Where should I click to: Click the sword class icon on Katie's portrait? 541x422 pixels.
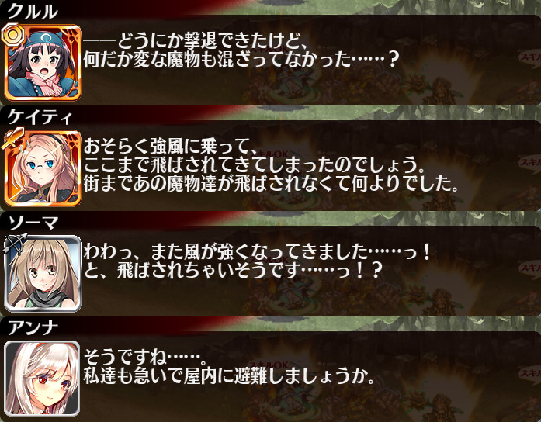pos(13,139)
